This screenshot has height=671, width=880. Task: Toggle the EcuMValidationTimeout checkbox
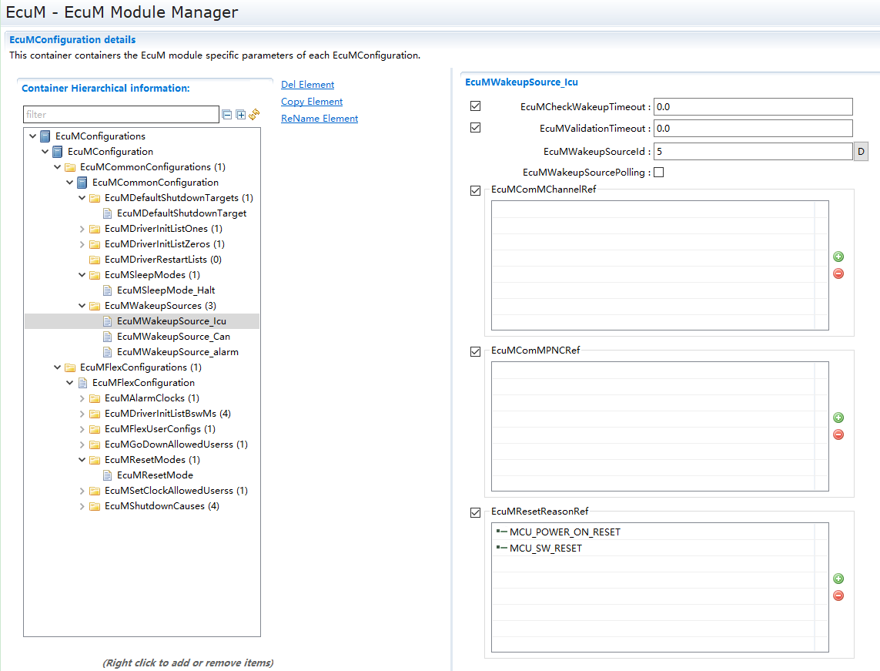(475, 128)
